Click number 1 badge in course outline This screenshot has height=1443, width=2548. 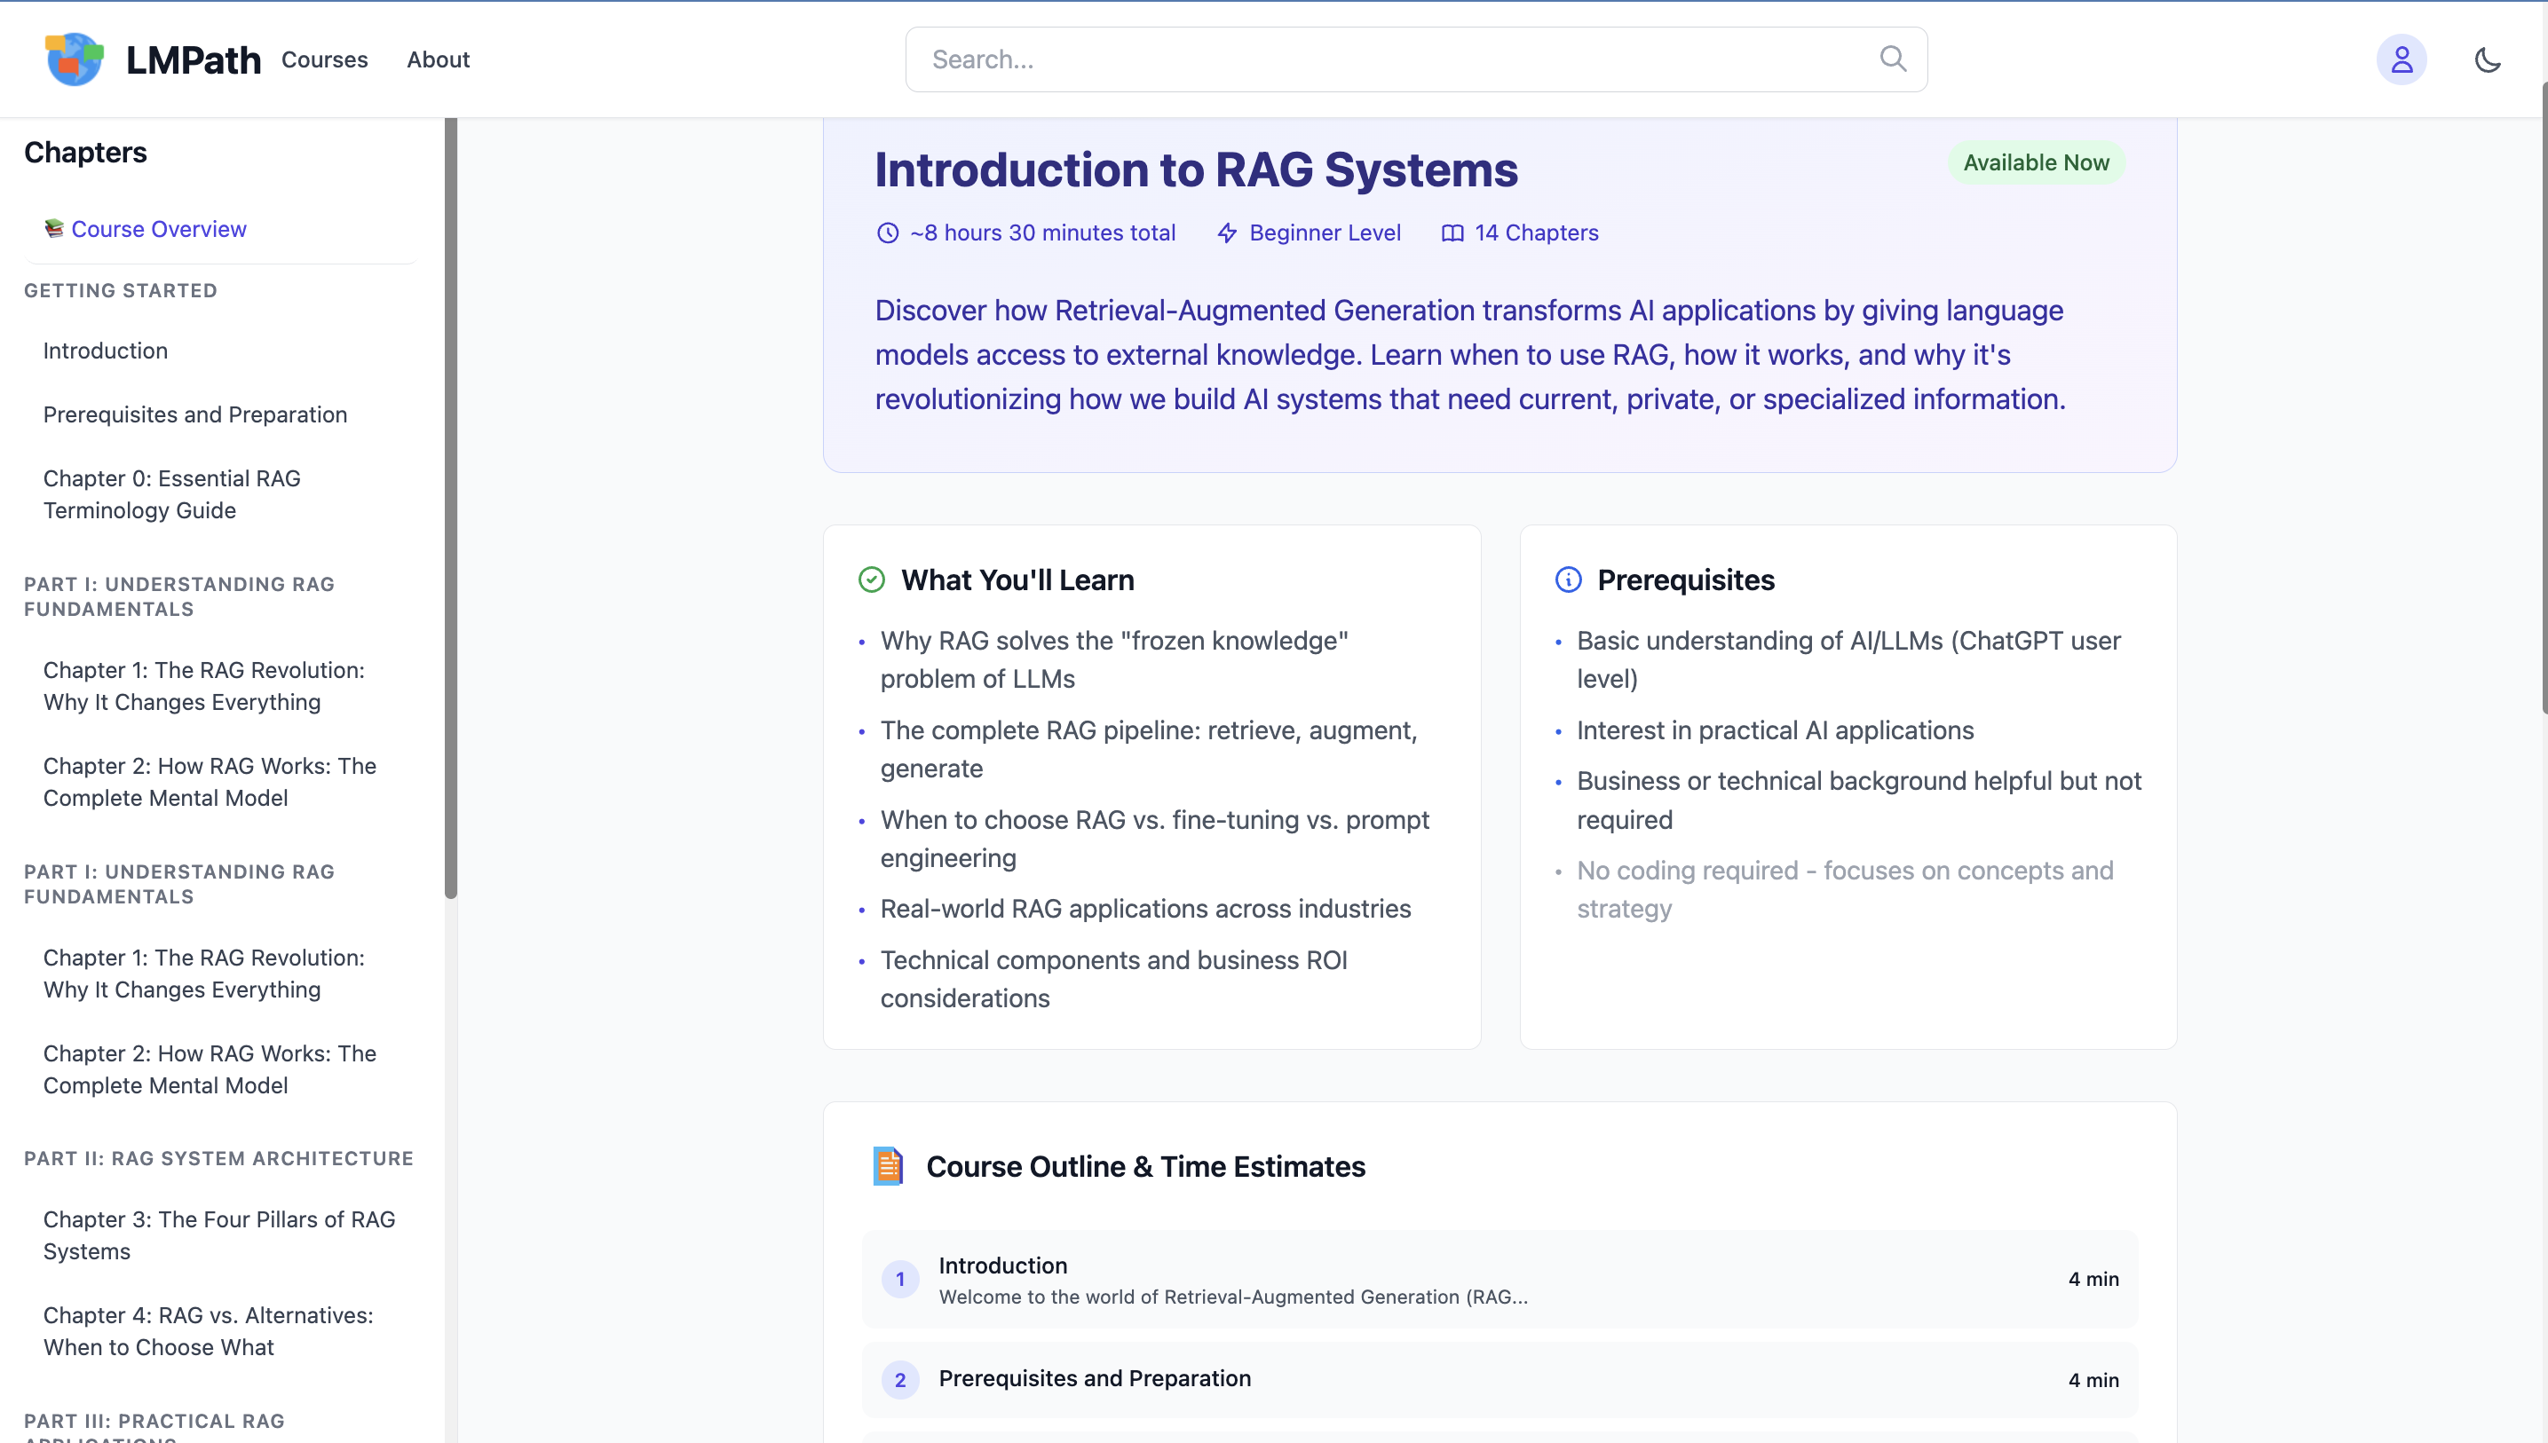point(900,1279)
